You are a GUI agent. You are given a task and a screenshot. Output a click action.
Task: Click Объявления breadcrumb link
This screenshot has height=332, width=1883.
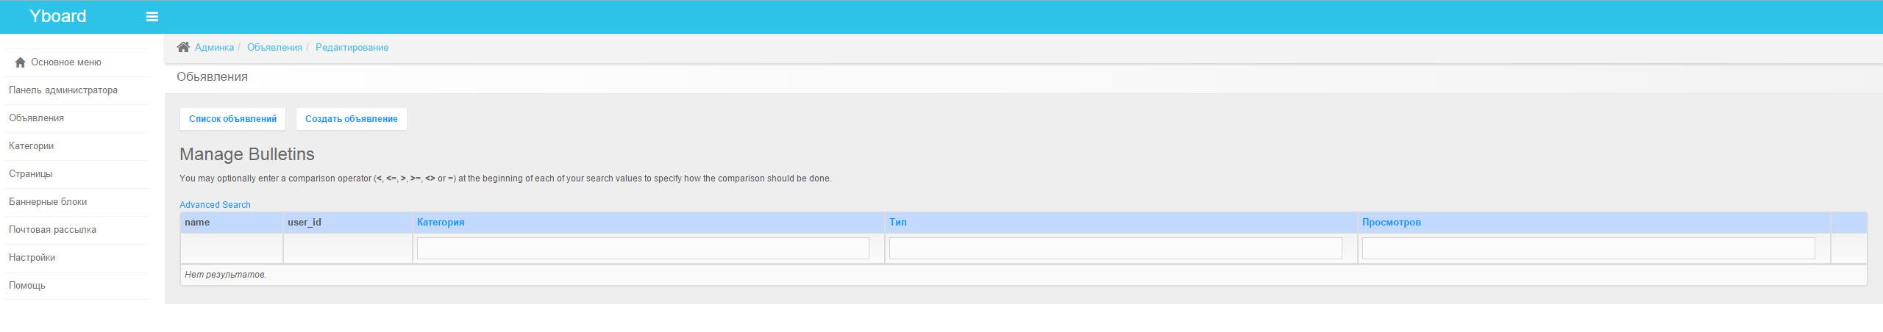click(x=274, y=48)
